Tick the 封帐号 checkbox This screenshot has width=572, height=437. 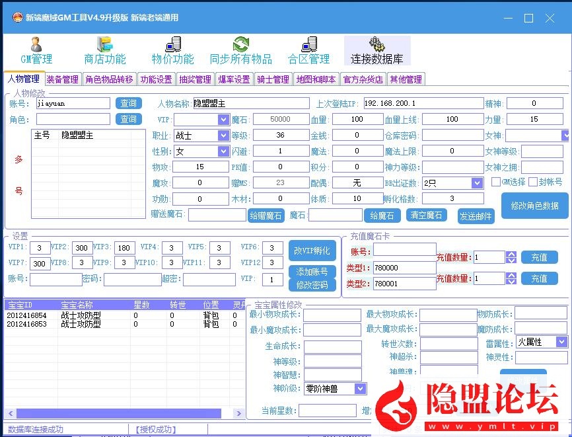(x=533, y=181)
